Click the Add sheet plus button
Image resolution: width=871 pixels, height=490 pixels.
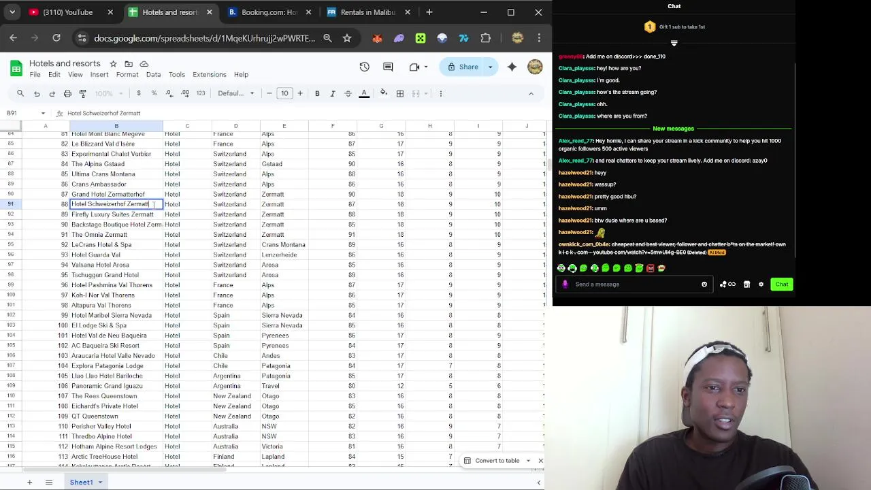click(x=29, y=483)
